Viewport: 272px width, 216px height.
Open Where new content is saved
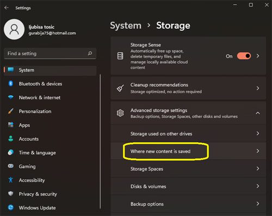[188, 151]
